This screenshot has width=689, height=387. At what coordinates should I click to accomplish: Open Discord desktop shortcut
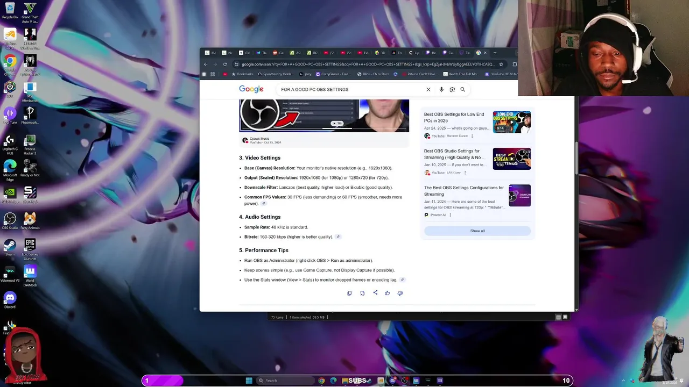point(10,299)
